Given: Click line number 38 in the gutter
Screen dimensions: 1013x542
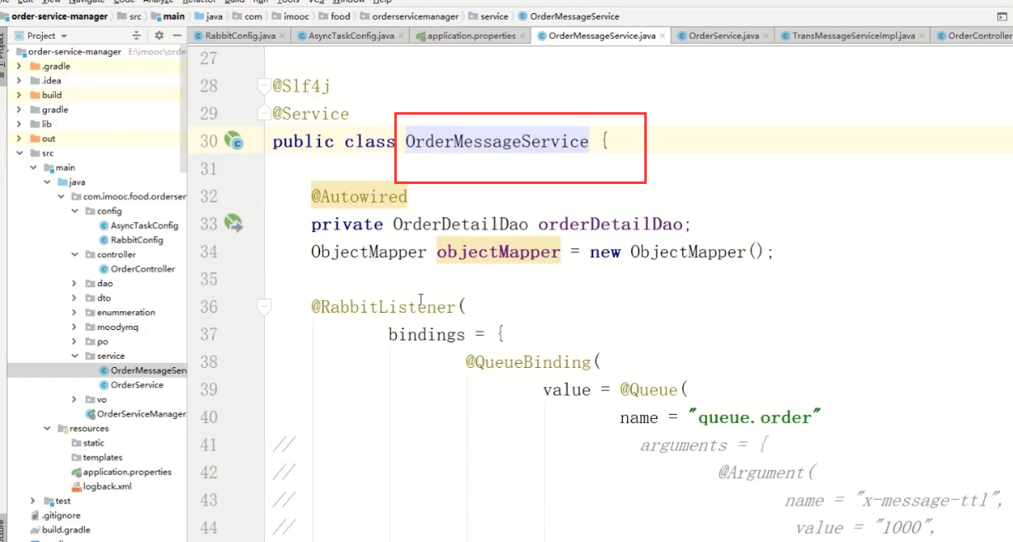Looking at the screenshot, I should (x=210, y=361).
